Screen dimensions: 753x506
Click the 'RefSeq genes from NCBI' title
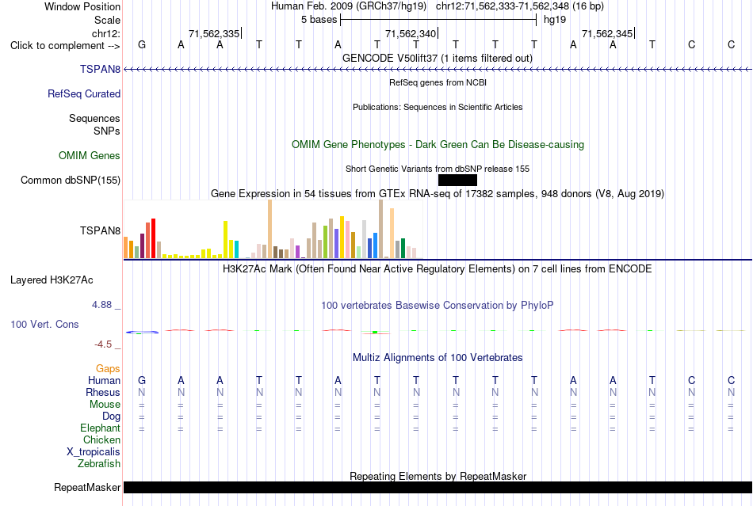coord(438,82)
